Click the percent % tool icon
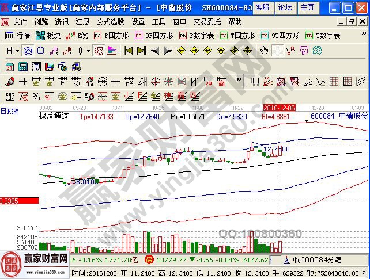 [x=36, y=97]
